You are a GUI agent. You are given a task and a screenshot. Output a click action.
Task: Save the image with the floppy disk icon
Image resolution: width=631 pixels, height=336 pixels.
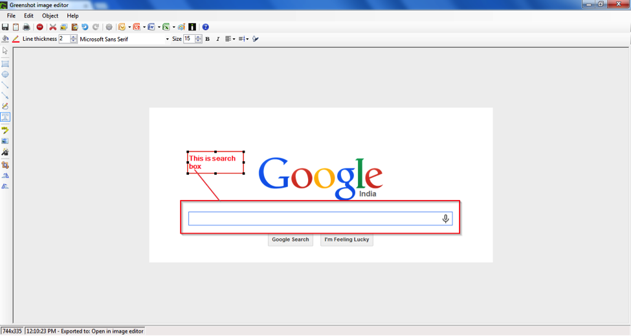tap(5, 27)
